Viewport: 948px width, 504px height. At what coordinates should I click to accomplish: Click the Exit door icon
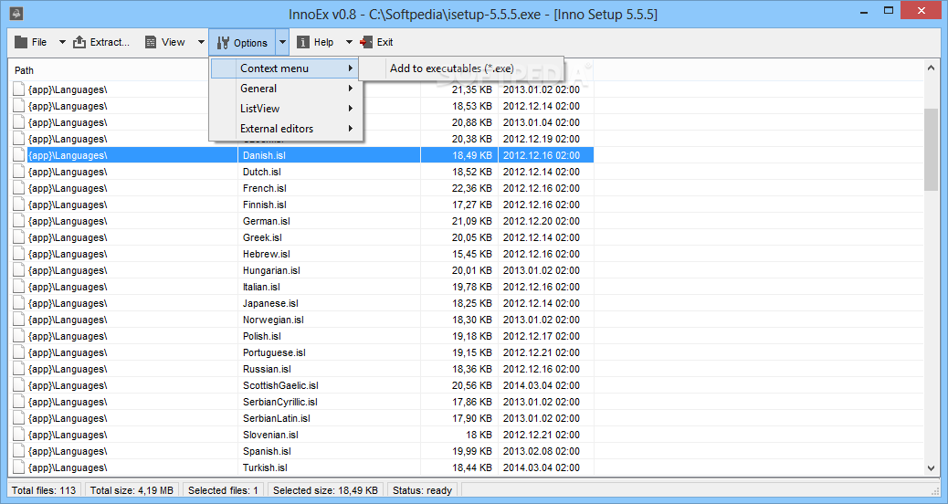366,42
